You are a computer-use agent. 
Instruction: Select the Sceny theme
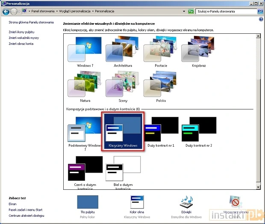click(x=123, y=87)
